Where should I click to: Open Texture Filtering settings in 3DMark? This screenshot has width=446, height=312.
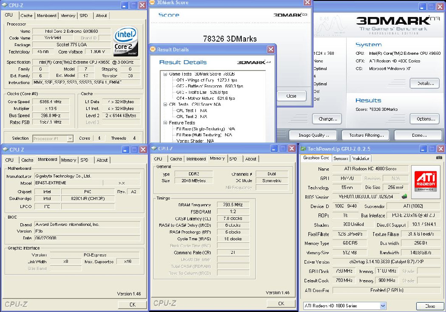pos(365,135)
